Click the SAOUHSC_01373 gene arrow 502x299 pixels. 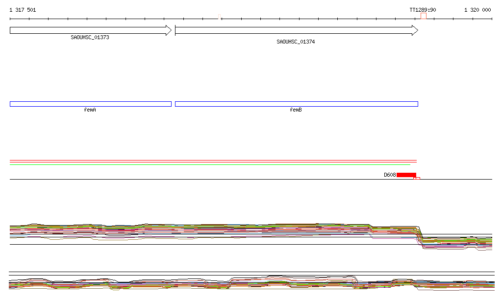click(91, 30)
